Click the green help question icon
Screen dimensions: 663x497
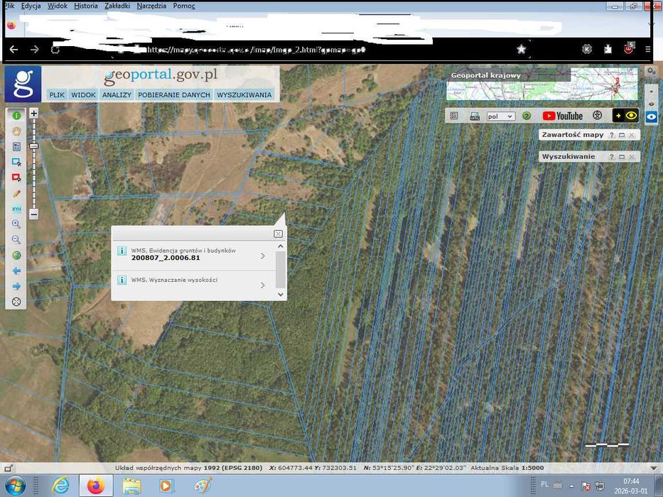527,115
